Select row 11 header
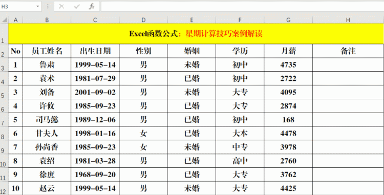Image resolution: width=384 pixels, height=195 pixels. [x=4, y=175]
